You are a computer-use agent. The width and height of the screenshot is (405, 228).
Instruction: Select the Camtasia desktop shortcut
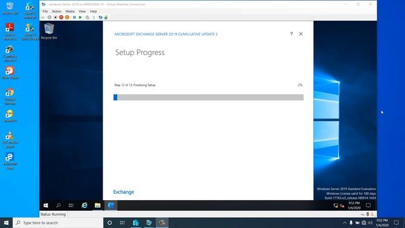10,53
